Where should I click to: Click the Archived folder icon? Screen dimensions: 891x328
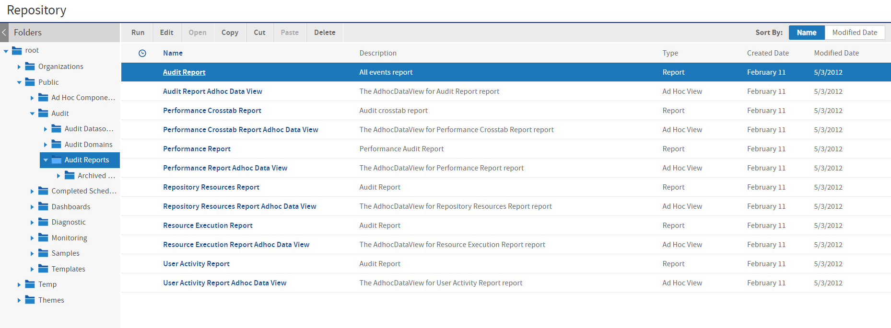pos(70,175)
